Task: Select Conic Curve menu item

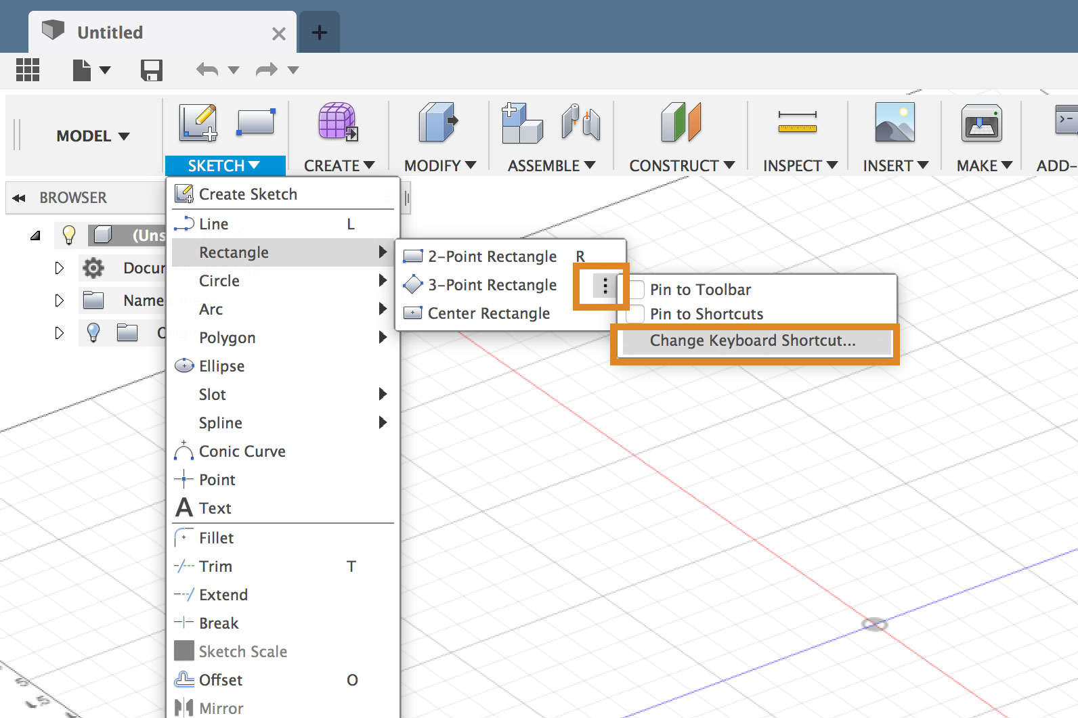Action: coord(283,451)
